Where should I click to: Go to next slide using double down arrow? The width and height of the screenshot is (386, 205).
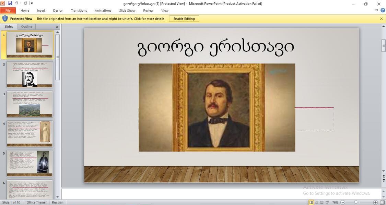click(x=384, y=180)
